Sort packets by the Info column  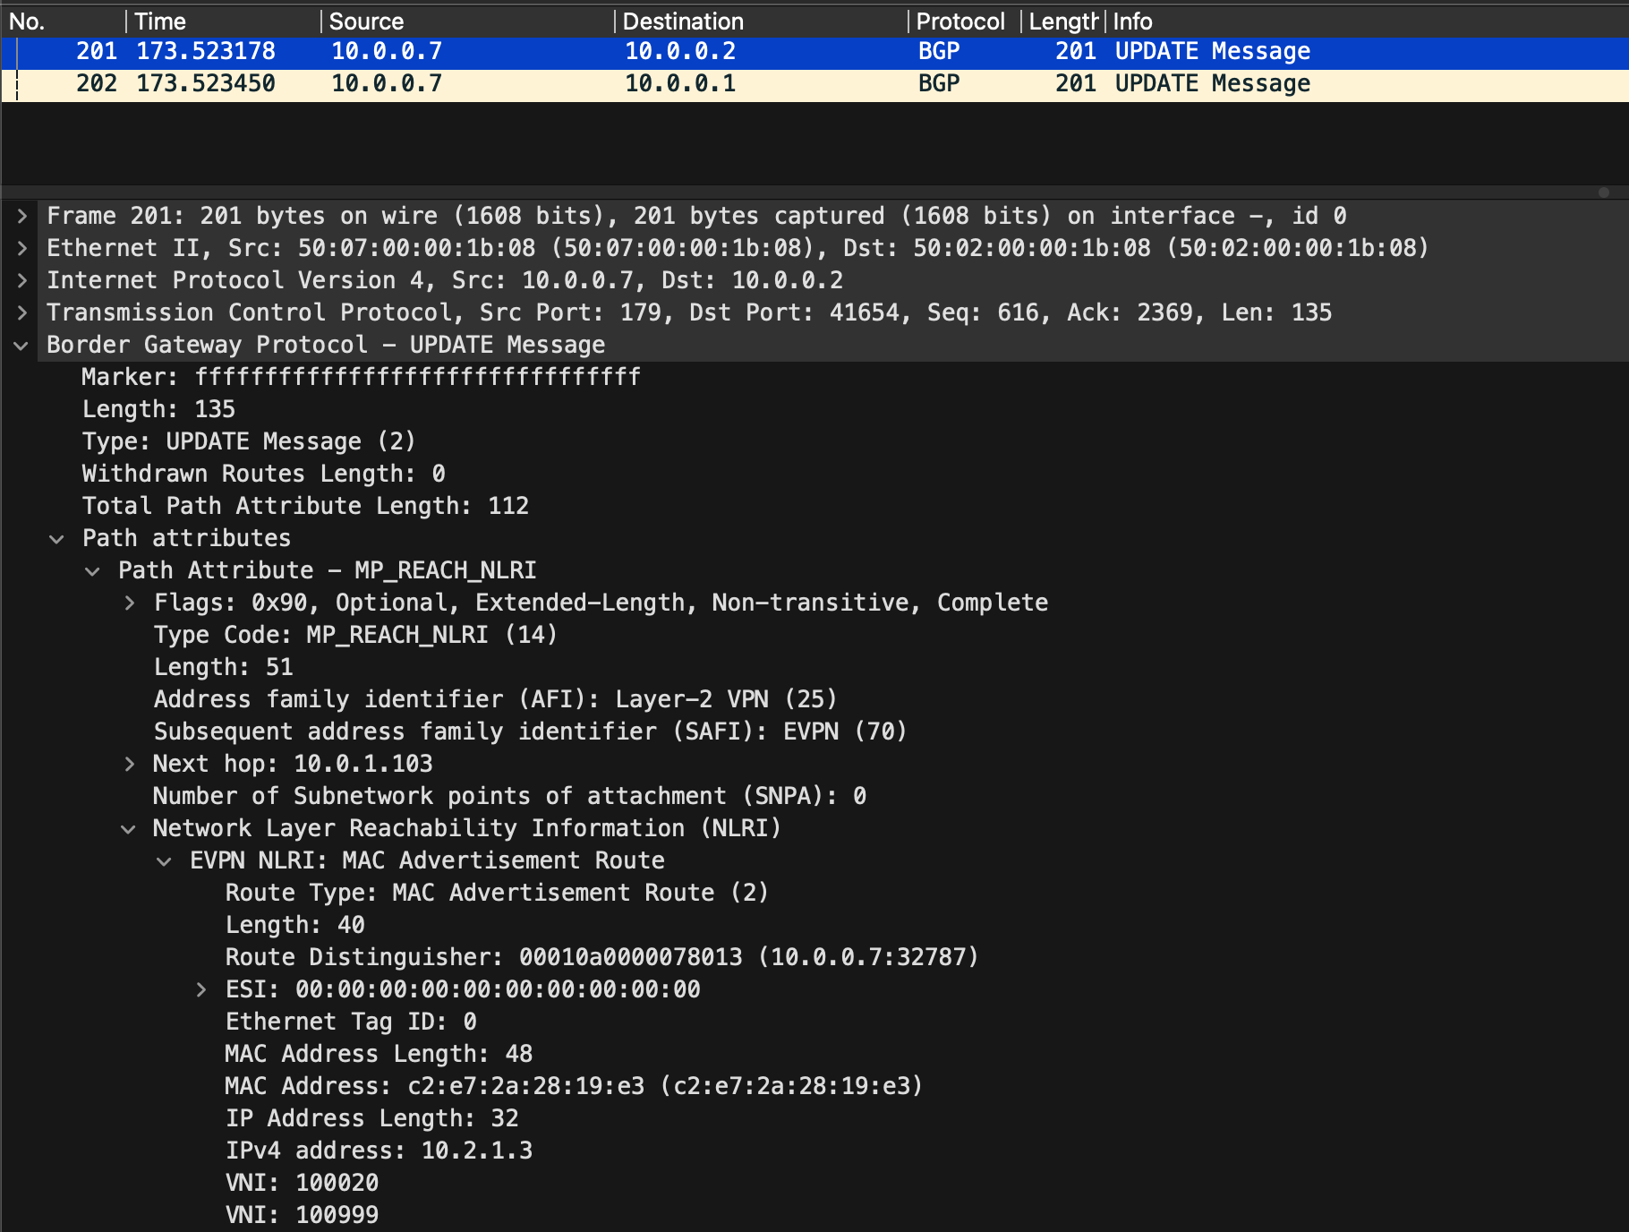(x=1367, y=21)
